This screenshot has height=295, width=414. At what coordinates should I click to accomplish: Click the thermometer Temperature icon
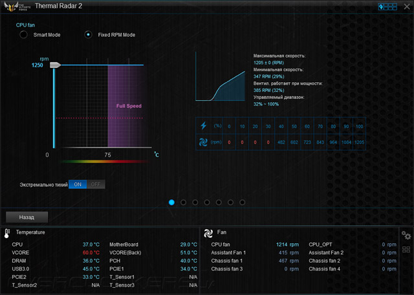[7, 233]
